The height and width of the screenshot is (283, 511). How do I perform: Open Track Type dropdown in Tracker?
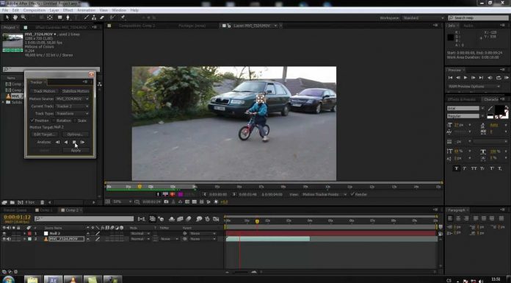(73, 113)
